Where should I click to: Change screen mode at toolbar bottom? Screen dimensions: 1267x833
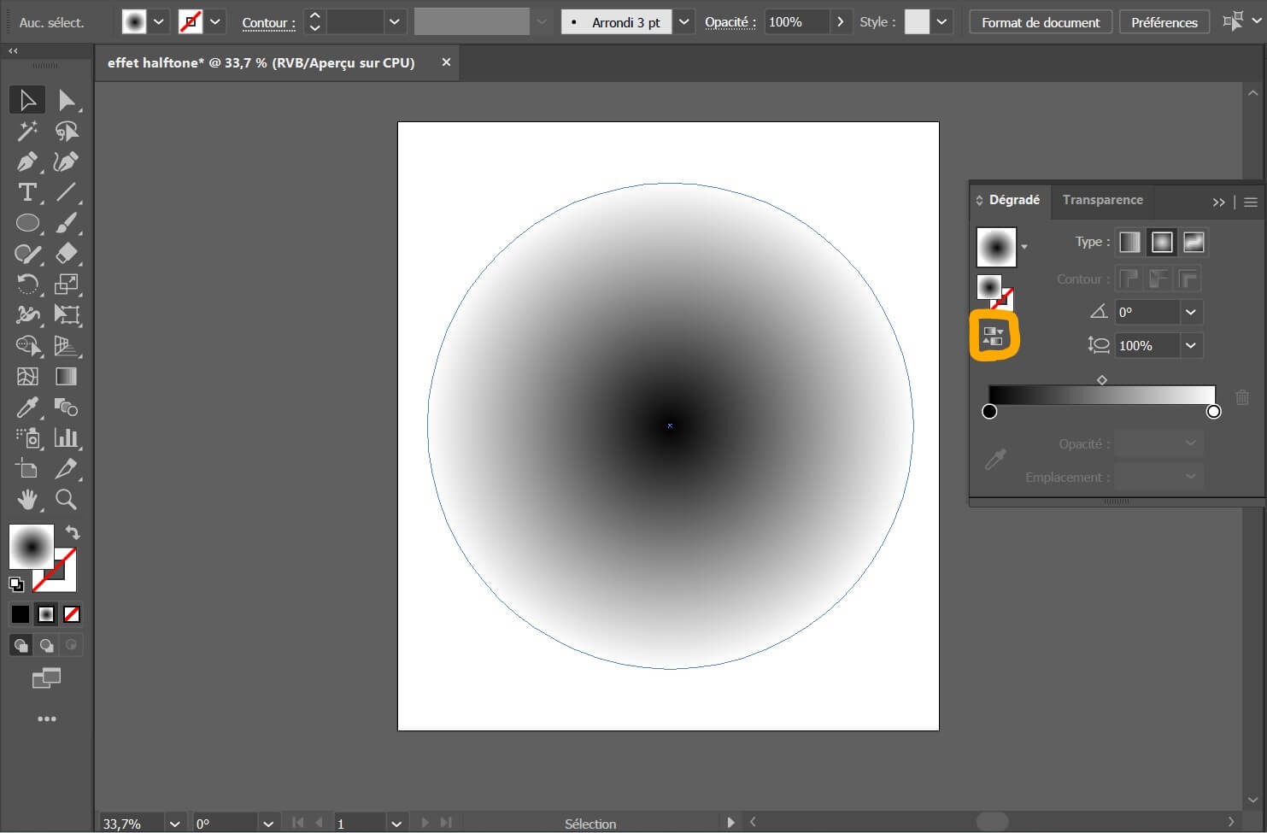pos(47,678)
